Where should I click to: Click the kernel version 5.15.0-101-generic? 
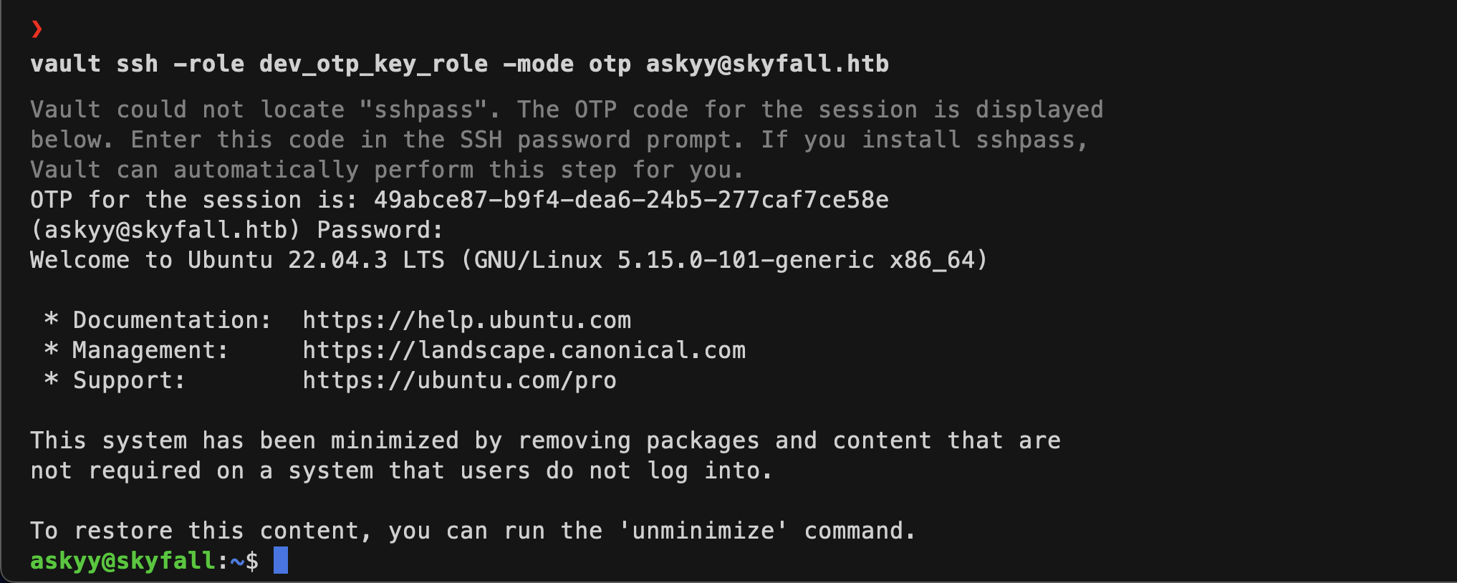(x=746, y=260)
